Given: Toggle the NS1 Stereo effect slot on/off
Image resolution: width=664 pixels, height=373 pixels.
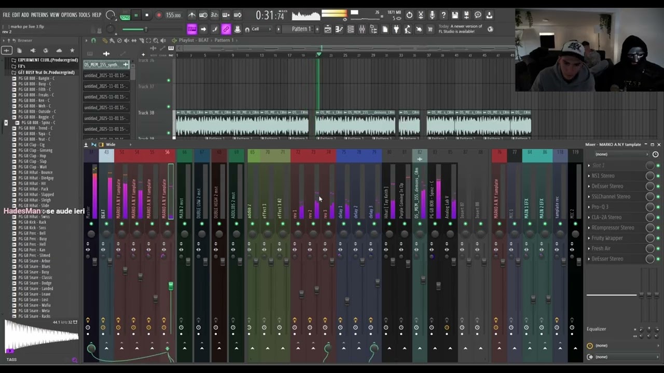Looking at the screenshot, I should [x=658, y=176].
